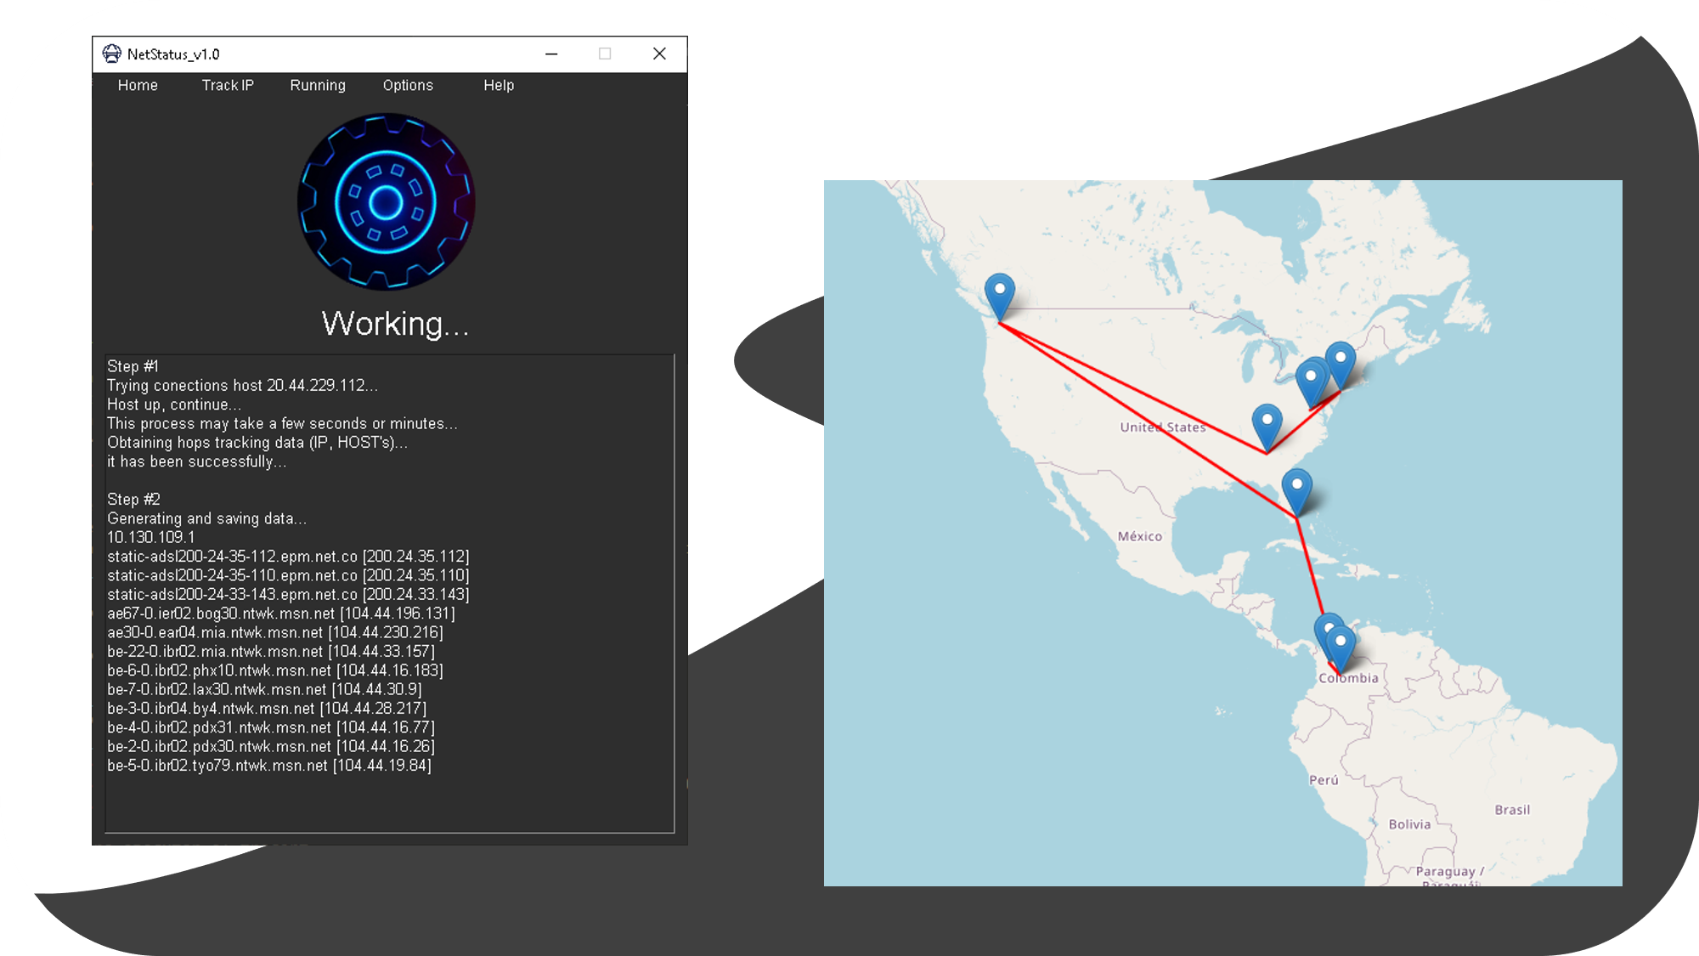Viewport: 1699px width, 956px height.
Task: Click the be-4-0.ibr02.pdx31 hop entry
Action: [x=271, y=727]
